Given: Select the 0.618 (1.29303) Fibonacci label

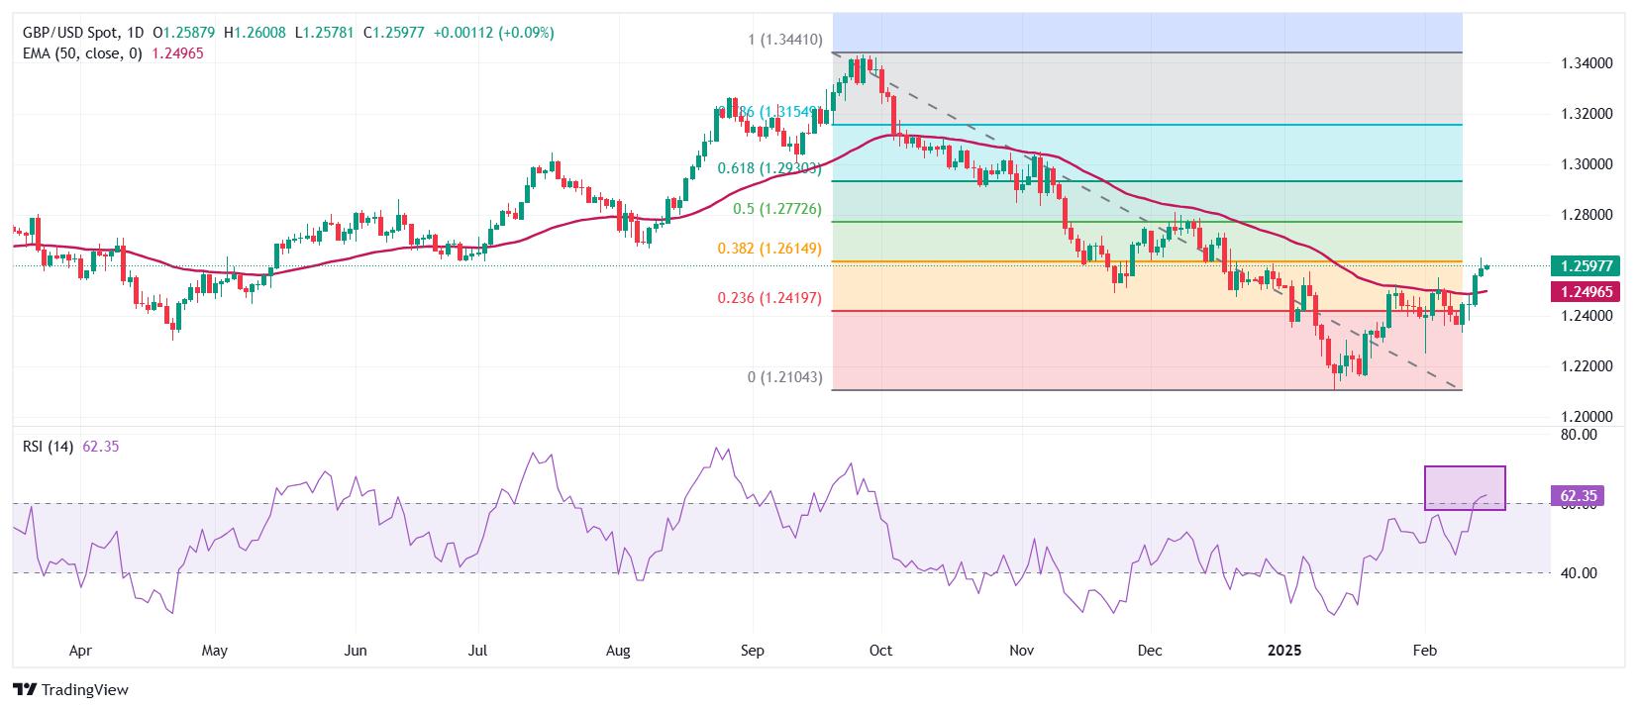Looking at the screenshot, I should [769, 168].
